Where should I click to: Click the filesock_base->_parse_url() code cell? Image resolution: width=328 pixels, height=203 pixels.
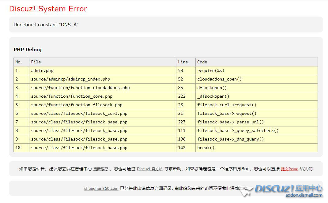point(256,122)
